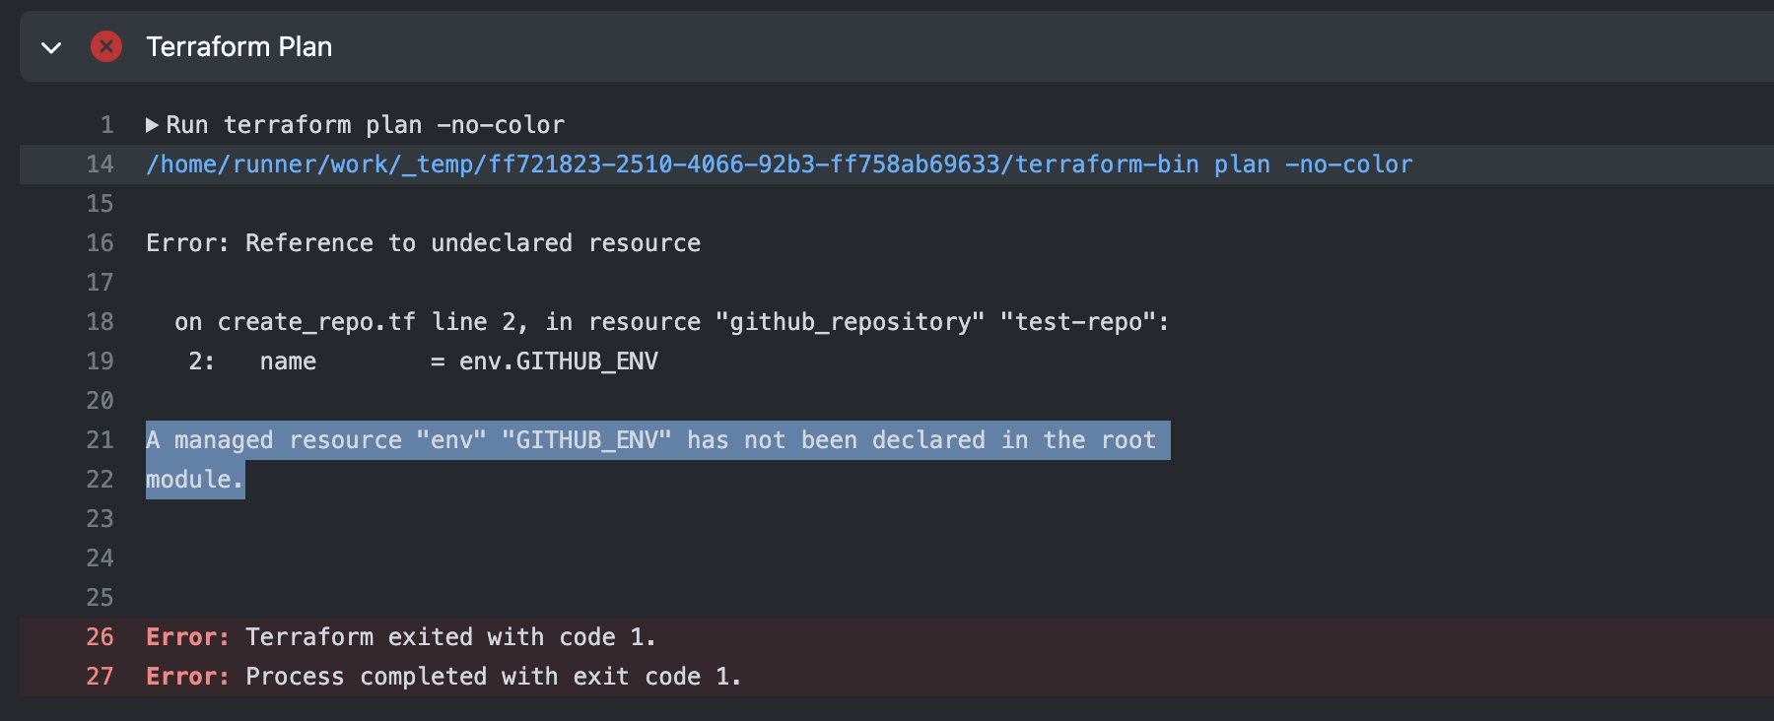This screenshot has height=721, width=1774.
Task: Click empty log line number 15
Action: (100, 204)
